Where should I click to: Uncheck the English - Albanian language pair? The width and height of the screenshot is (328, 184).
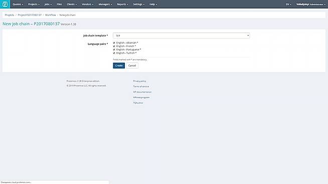[114, 43]
